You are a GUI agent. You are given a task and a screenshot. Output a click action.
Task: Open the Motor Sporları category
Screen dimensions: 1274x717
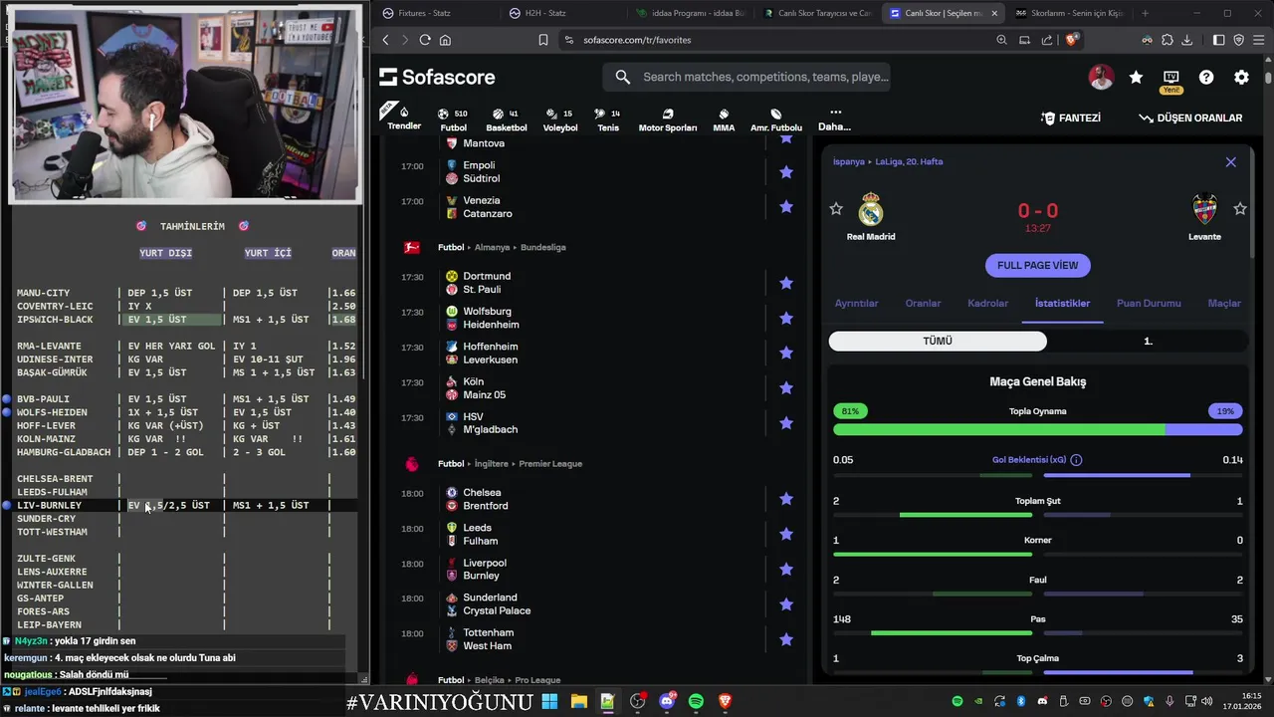668,119
